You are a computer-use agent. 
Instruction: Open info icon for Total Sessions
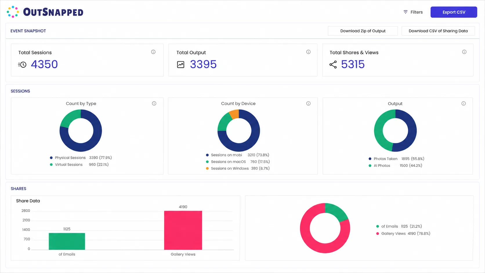[x=153, y=52]
